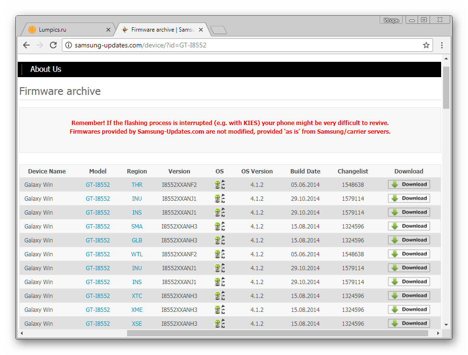Click the vertical scrollbar down arrow
Screen dimensions: 468x355
(446, 324)
